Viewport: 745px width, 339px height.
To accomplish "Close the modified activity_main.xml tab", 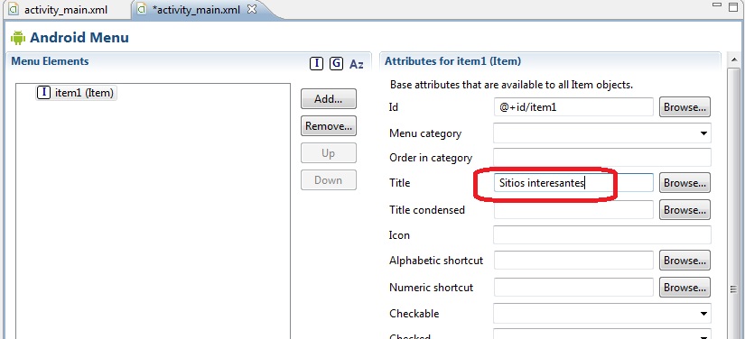I will click(x=252, y=8).
